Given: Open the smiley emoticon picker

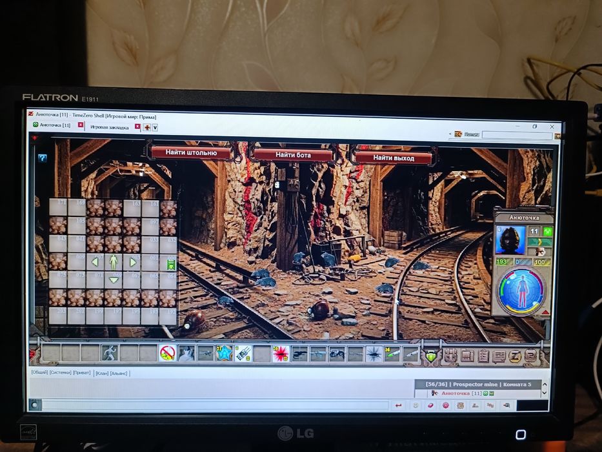Looking at the screenshot, I should (416, 406).
